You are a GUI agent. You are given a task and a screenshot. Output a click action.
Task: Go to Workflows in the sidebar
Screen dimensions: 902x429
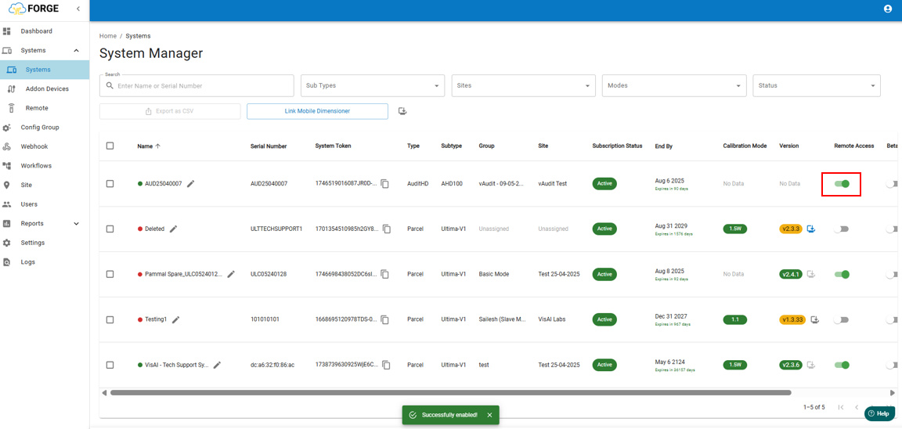pyautogui.click(x=36, y=166)
